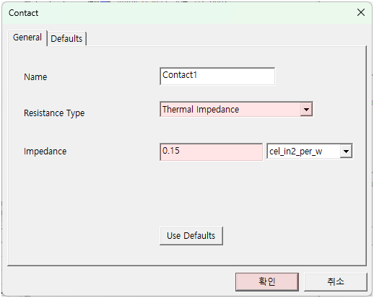Screen dimensions: 374x298
Task: Click the cel_in2_per_w unit selector text
Action: [x=295, y=152]
